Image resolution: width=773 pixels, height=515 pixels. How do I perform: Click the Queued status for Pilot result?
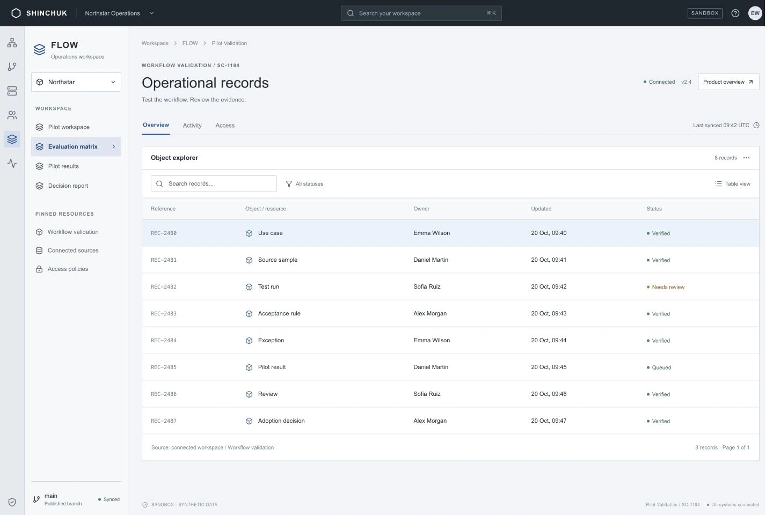[659, 367]
